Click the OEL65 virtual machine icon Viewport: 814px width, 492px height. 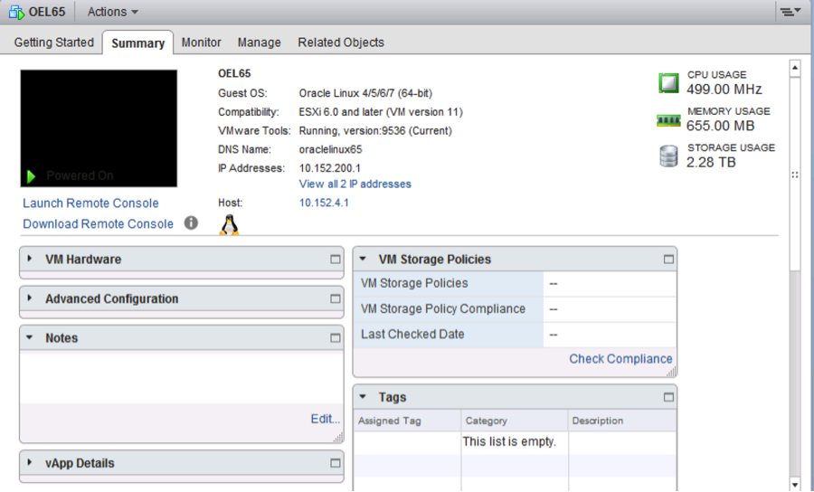(x=16, y=12)
